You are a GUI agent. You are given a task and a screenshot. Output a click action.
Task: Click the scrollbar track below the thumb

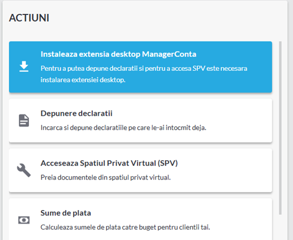(x=280, y=227)
